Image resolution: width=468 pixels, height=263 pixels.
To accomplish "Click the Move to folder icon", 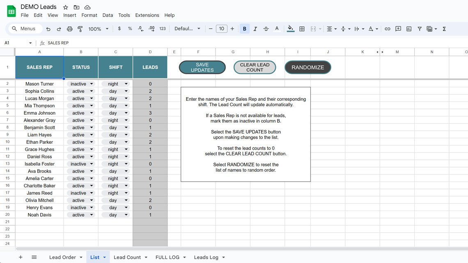I will 76,7.
